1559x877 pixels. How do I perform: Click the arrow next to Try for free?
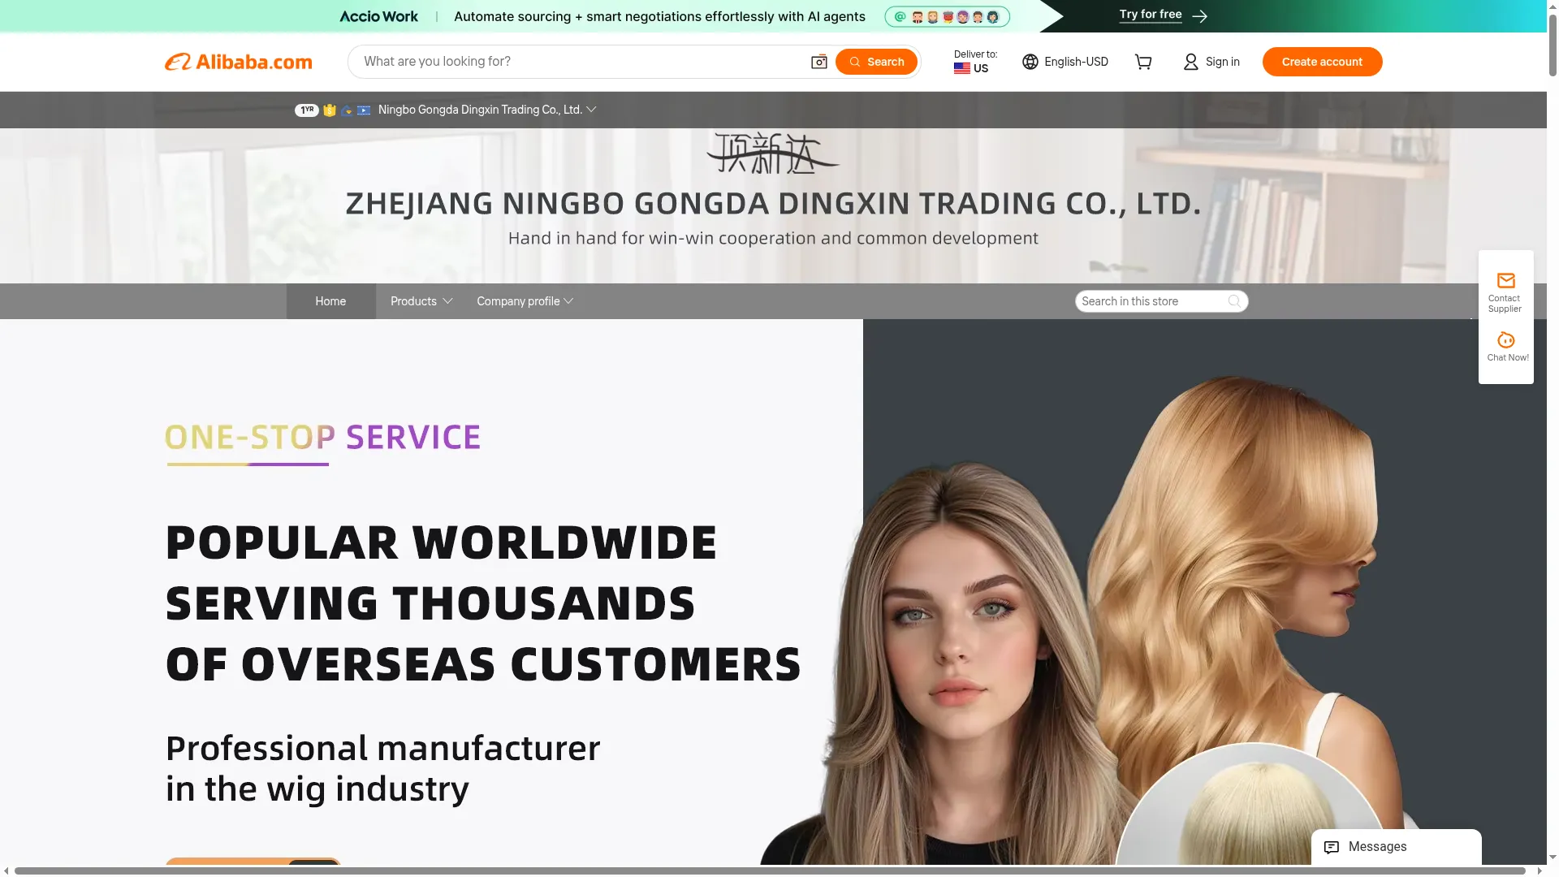[1199, 16]
